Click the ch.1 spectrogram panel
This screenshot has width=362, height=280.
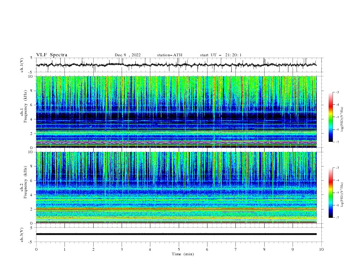tap(176, 112)
